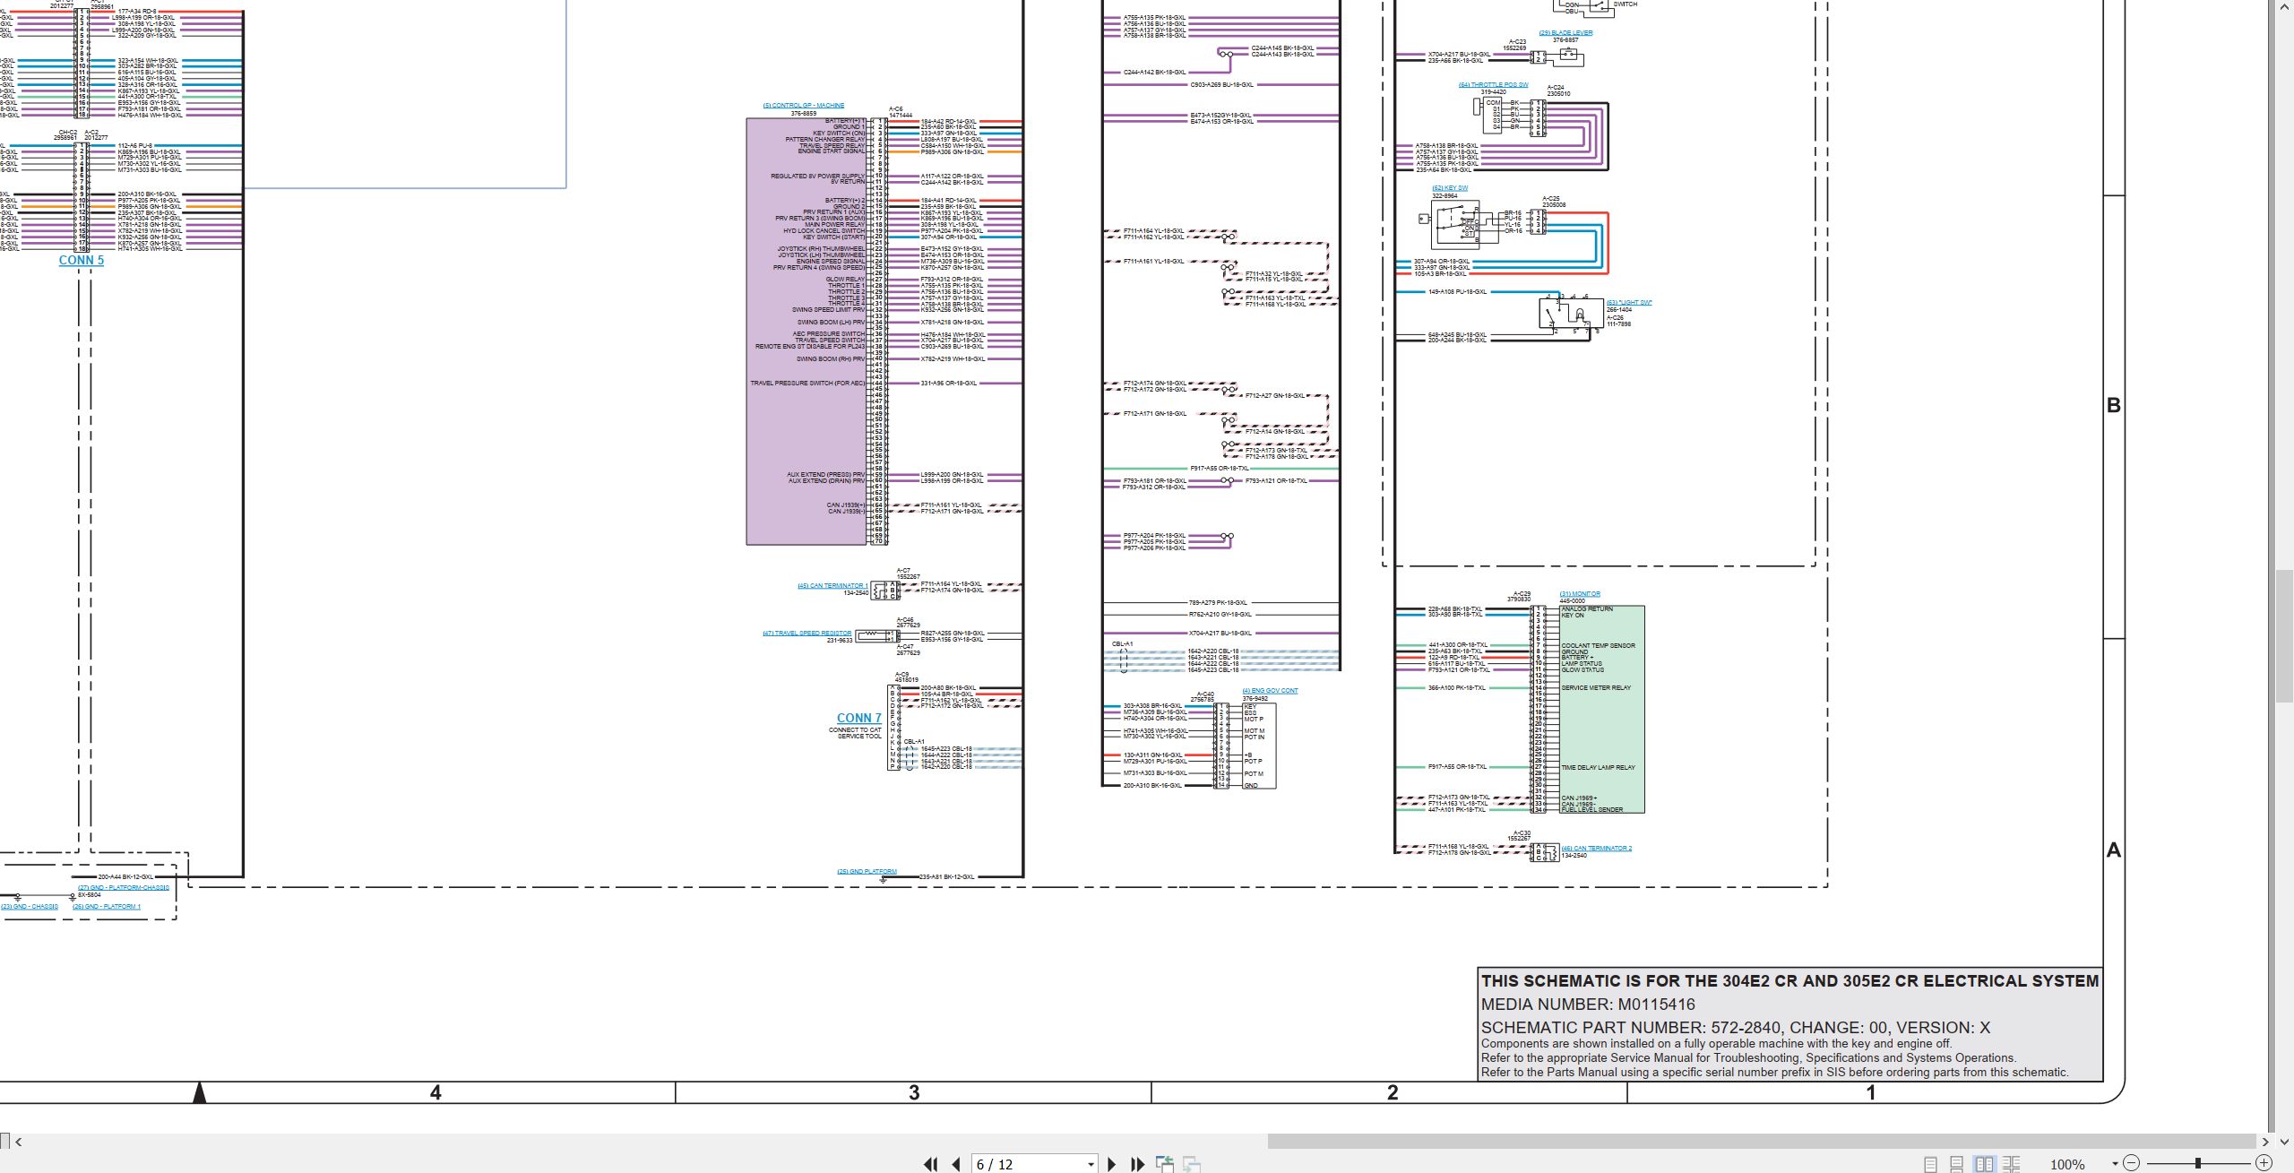The height and width of the screenshot is (1173, 2294).
Task: Click grid row marker B
Action: (x=2114, y=405)
